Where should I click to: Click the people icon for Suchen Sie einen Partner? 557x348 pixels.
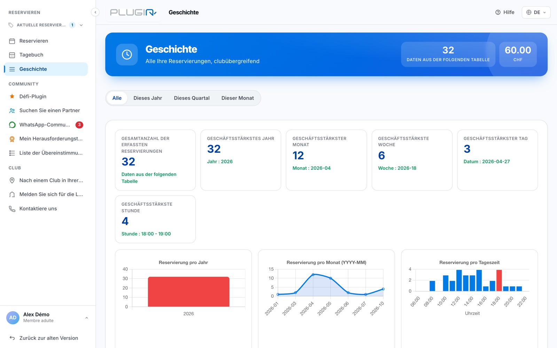[12, 111]
